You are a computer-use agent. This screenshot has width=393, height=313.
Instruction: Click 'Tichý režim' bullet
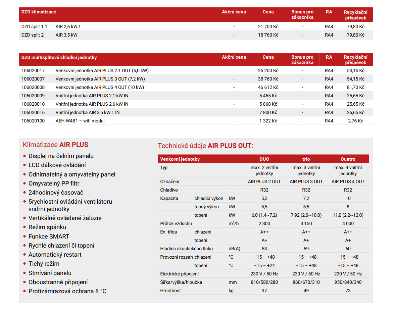click(x=44, y=264)
